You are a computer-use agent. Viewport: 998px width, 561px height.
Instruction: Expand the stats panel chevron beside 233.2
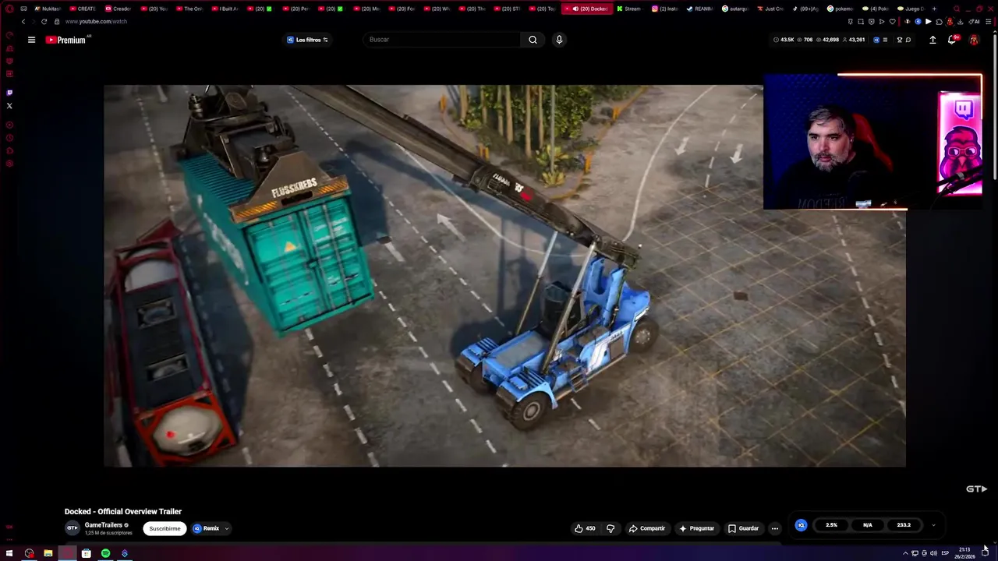933,525
